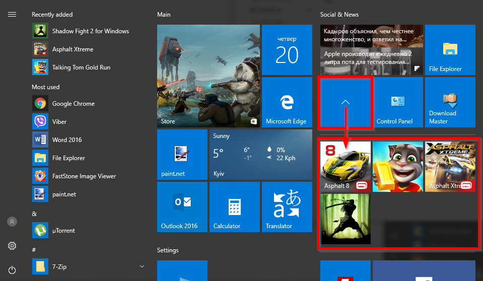Open the hamburger menu at top left
483x281 pixels.
[12, 15]
